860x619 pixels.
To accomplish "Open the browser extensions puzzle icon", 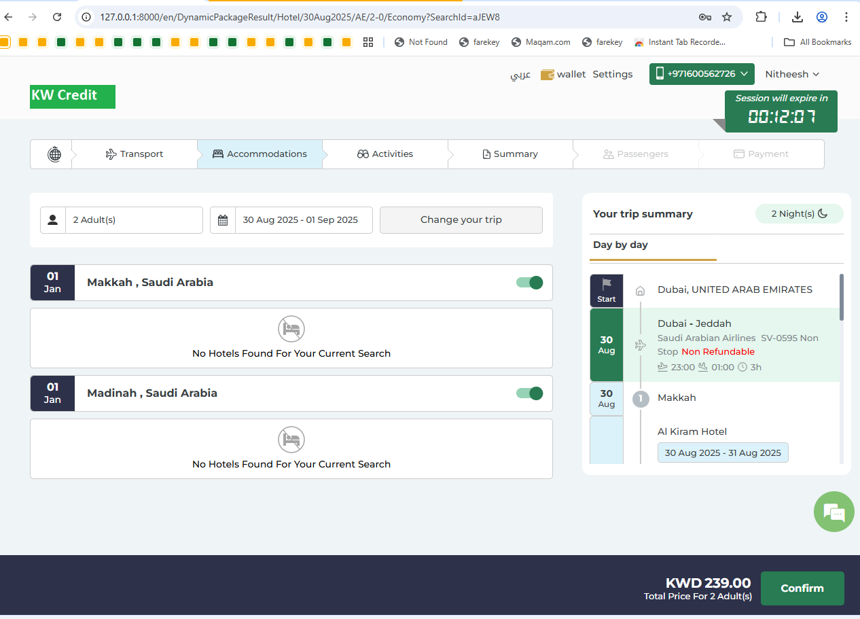I will point(761,17).
